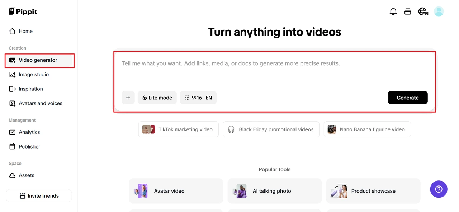Navigate to Analytics page

click(29, 132)
